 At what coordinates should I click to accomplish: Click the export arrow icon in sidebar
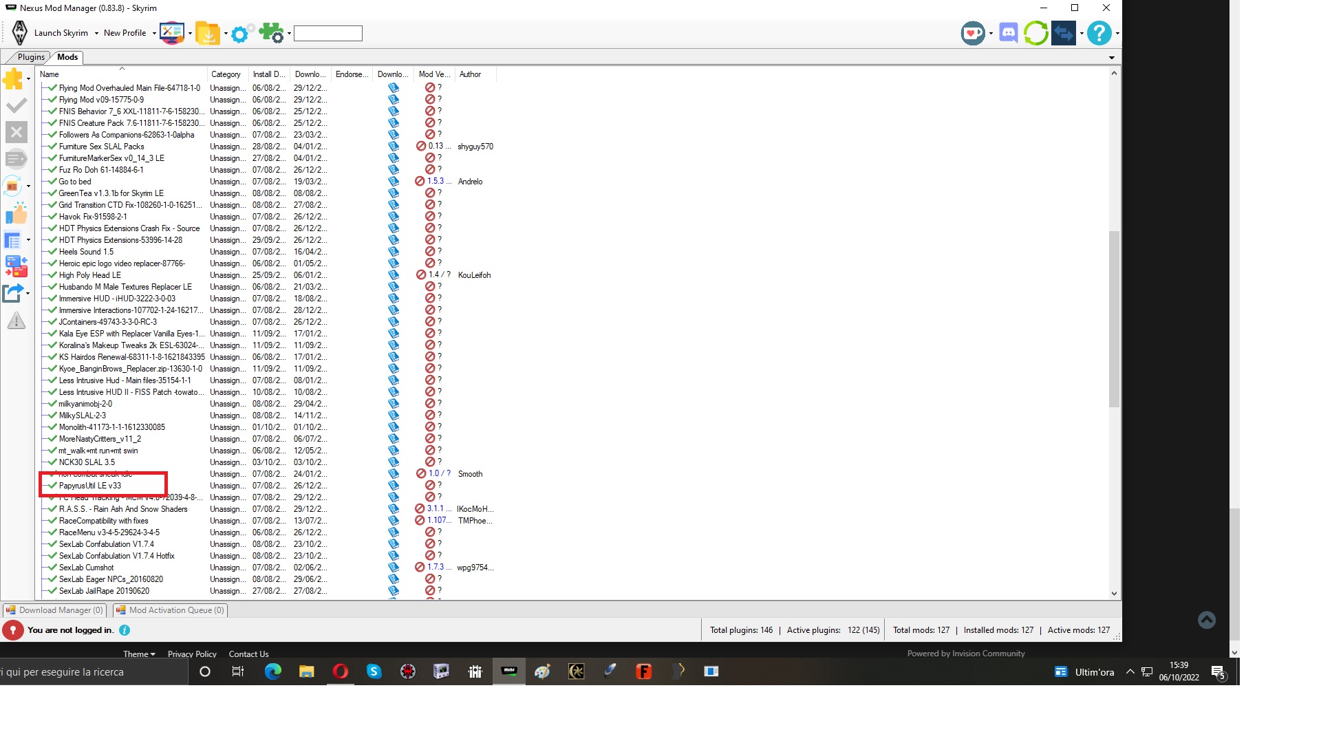(13, 293)
